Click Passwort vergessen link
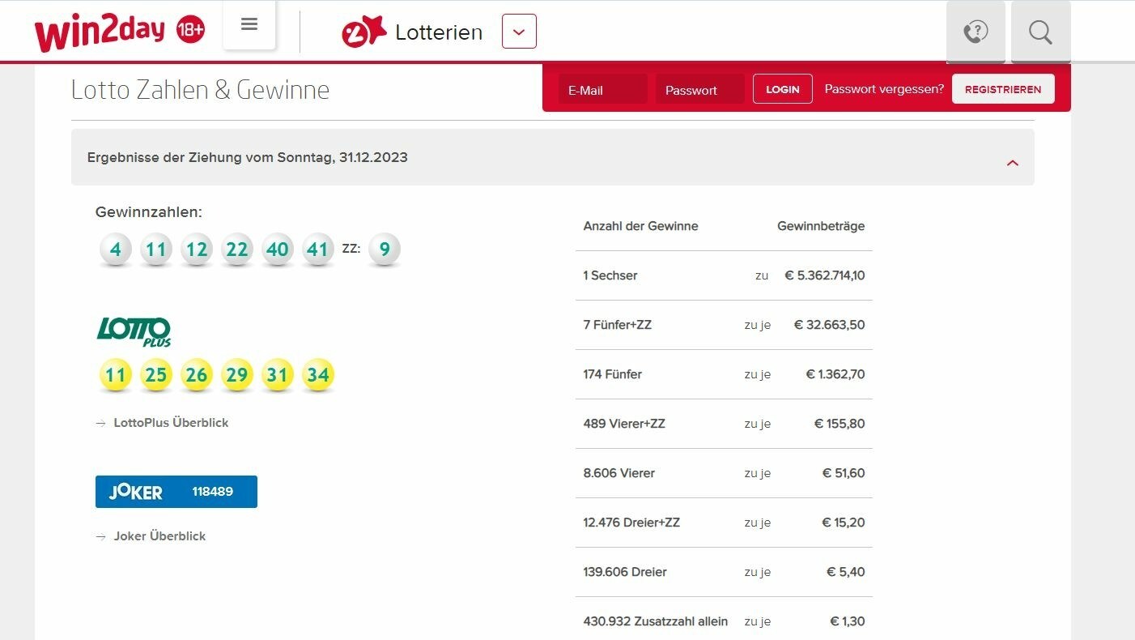The image size is (1135, 640). [883, 88]
